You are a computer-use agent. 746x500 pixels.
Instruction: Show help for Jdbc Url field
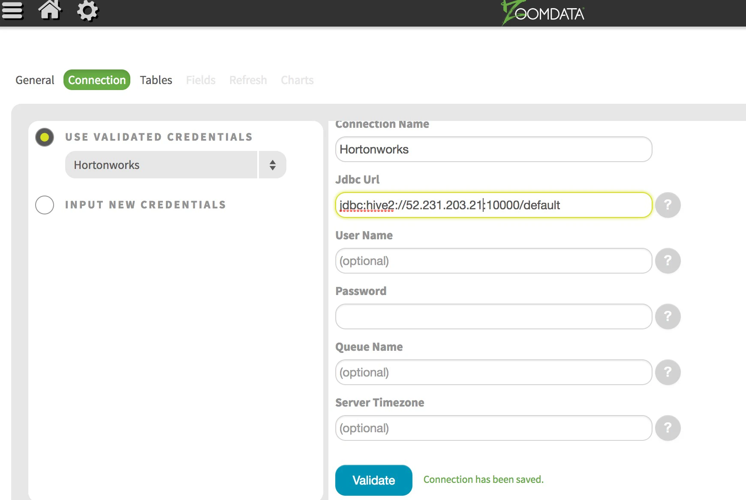[668, 205]
